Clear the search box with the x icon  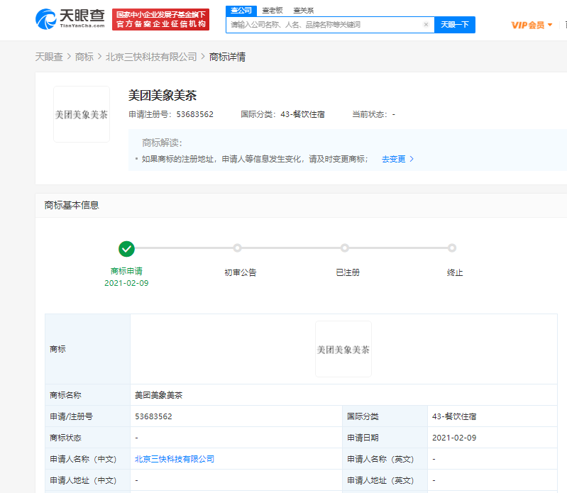[x=426, y=25]
